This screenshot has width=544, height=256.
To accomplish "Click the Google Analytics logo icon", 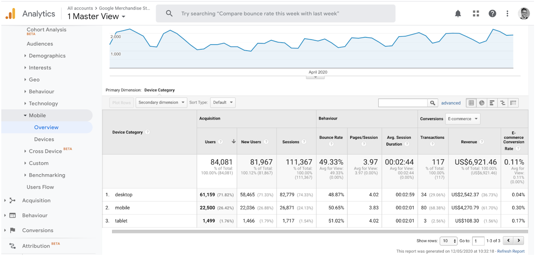I will click(x=11, y=14).
